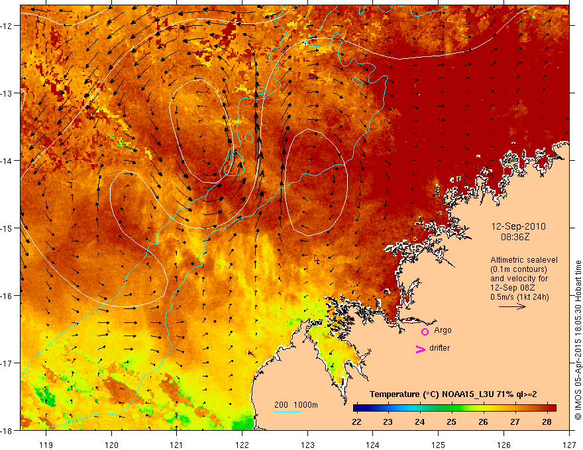Click latitude axis label -15
This screenshot has height=450, width=583.
[x=7, y=228]
